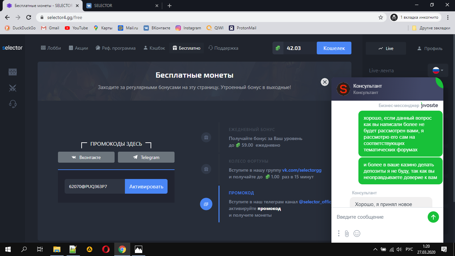
Task: Click the daily bonus gift icon
Action: tap(206, 137)
